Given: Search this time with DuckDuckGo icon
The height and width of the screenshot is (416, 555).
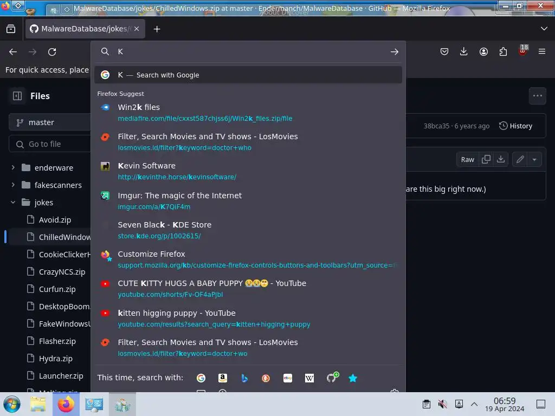Looking at the screenshot, I should click(266, 378).
